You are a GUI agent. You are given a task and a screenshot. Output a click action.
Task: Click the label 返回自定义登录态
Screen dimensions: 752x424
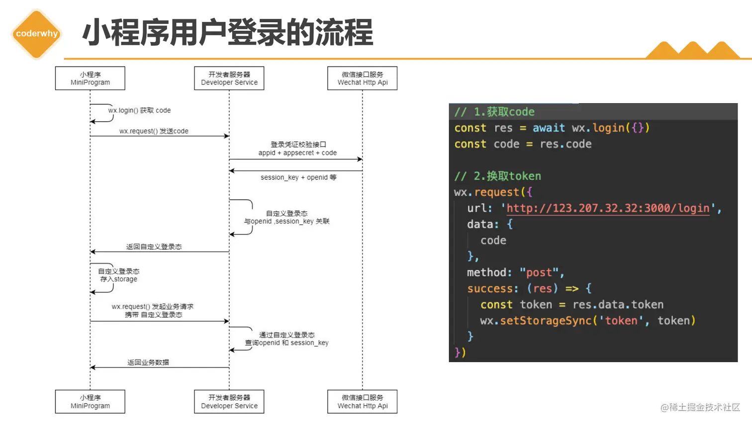tap(154, 247)
